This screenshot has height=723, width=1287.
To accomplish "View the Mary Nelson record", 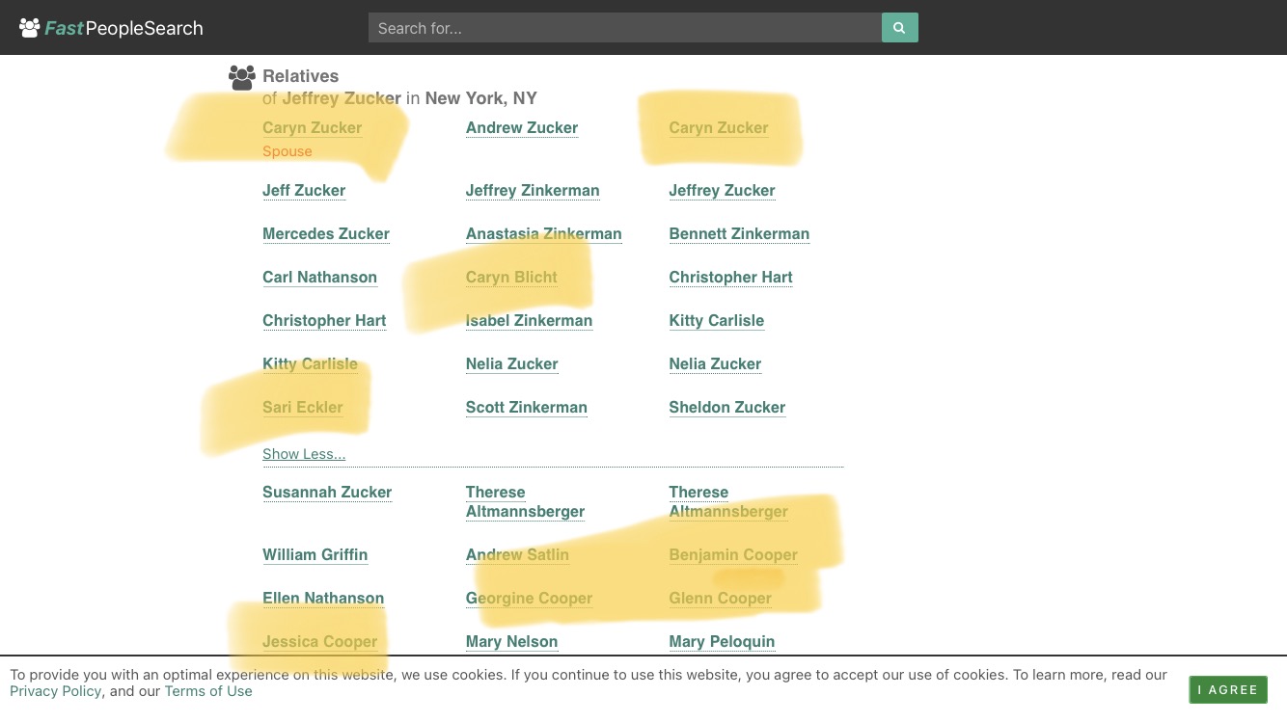I will pos(511,642).
